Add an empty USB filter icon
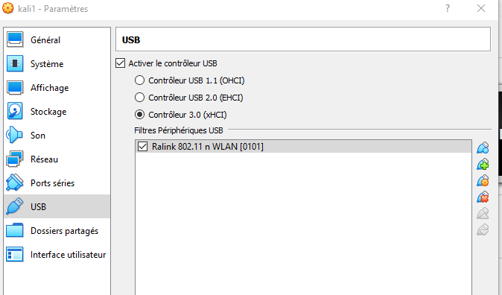Image resolution: width=502 pixels, height=295 pixels. coord(483,148)
